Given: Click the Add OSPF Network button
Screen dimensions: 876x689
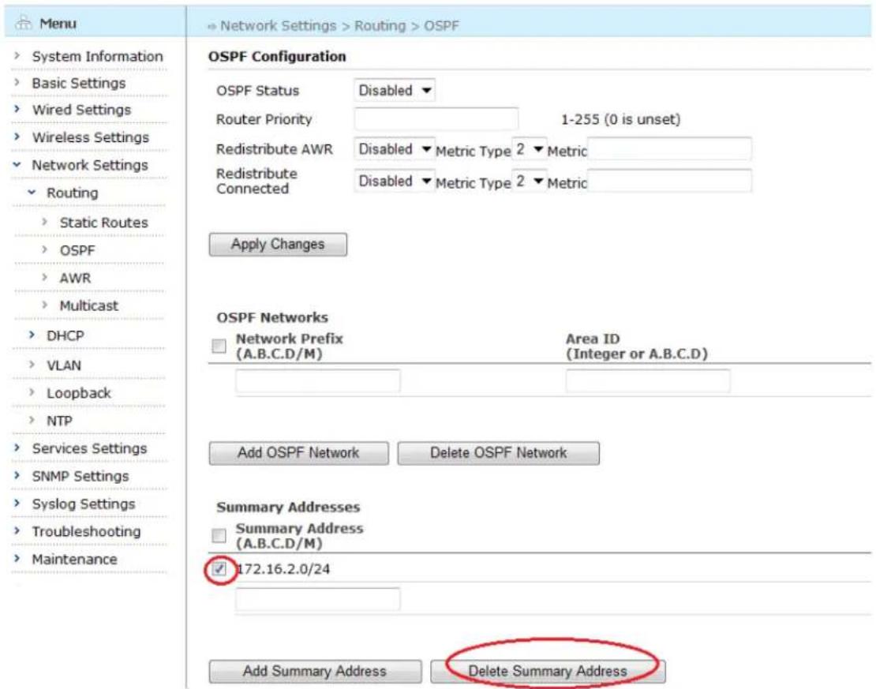Looking at the screenshot, I should tap(299, 453).
